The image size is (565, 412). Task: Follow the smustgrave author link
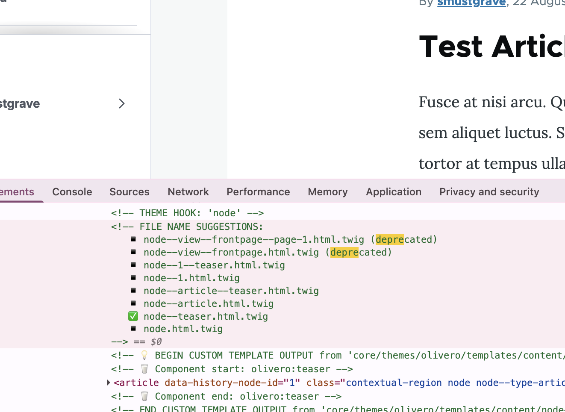tap(471, 3)
